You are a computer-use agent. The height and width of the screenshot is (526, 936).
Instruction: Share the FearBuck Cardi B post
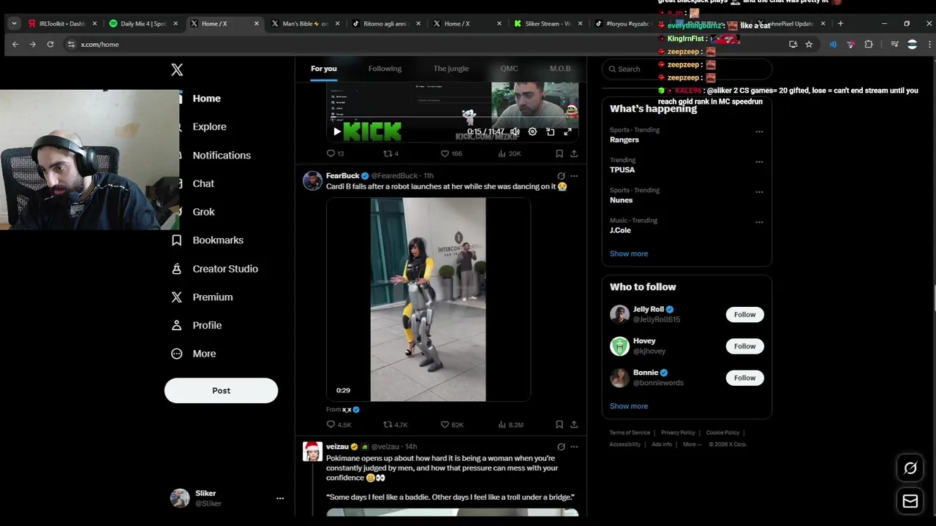[574, 424]
